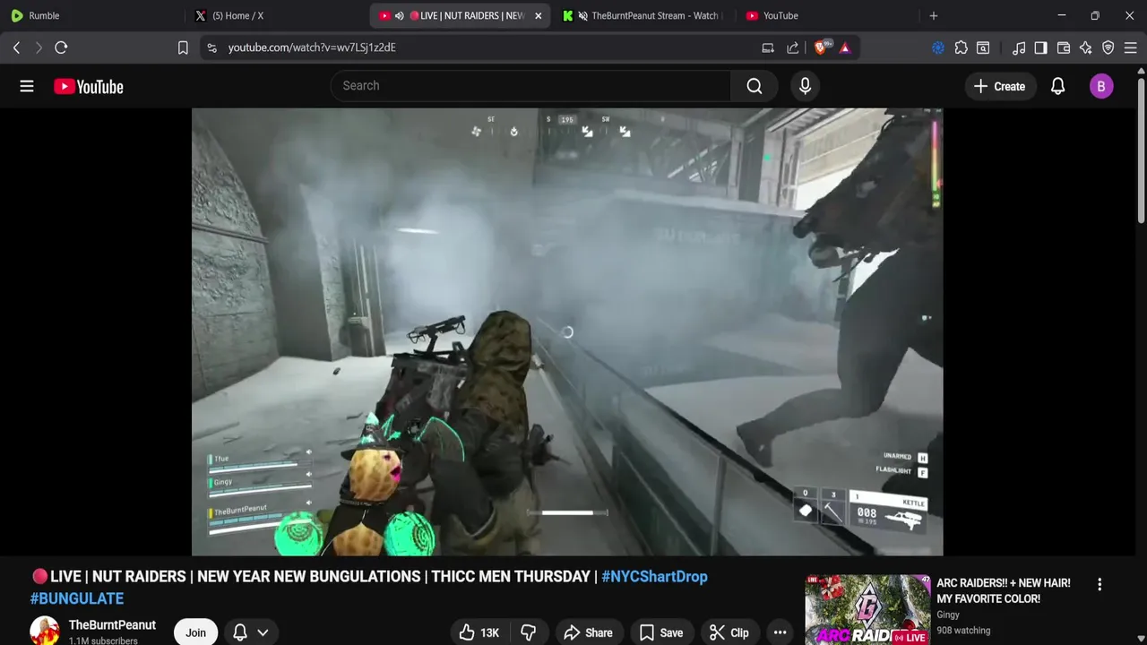Image resolution: width=1147 pixels, height=645 pixels.
Task: Like the video (13K)
Action: tap(479, 632)
